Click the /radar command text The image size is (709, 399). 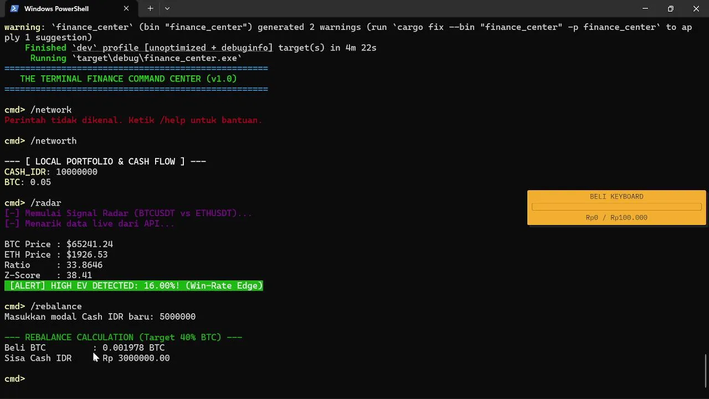[x=46, y=203]
